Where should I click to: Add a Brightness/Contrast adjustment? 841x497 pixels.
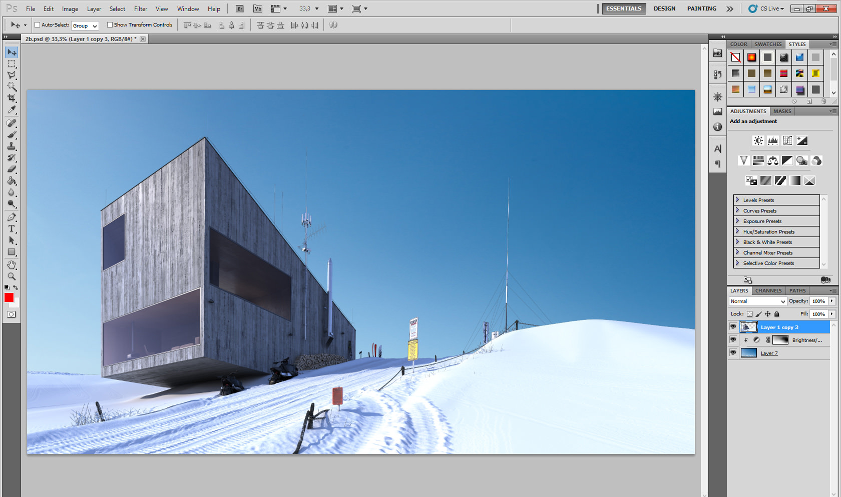coord(758,140)
